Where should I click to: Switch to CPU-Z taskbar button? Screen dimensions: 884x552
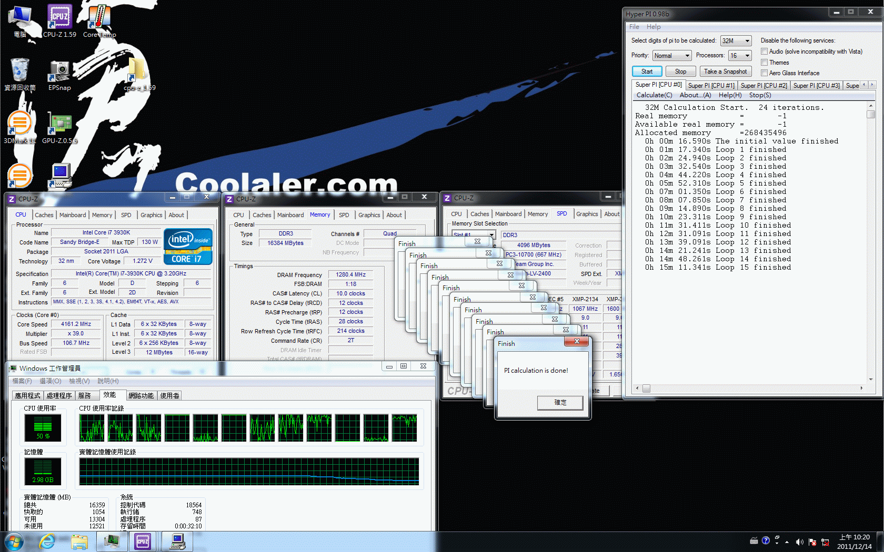[x=143, y=541]
